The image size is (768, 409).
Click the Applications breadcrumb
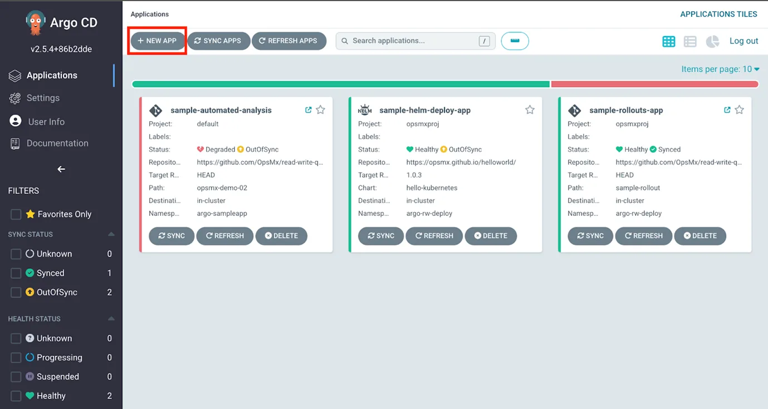[x=150, y=14]
